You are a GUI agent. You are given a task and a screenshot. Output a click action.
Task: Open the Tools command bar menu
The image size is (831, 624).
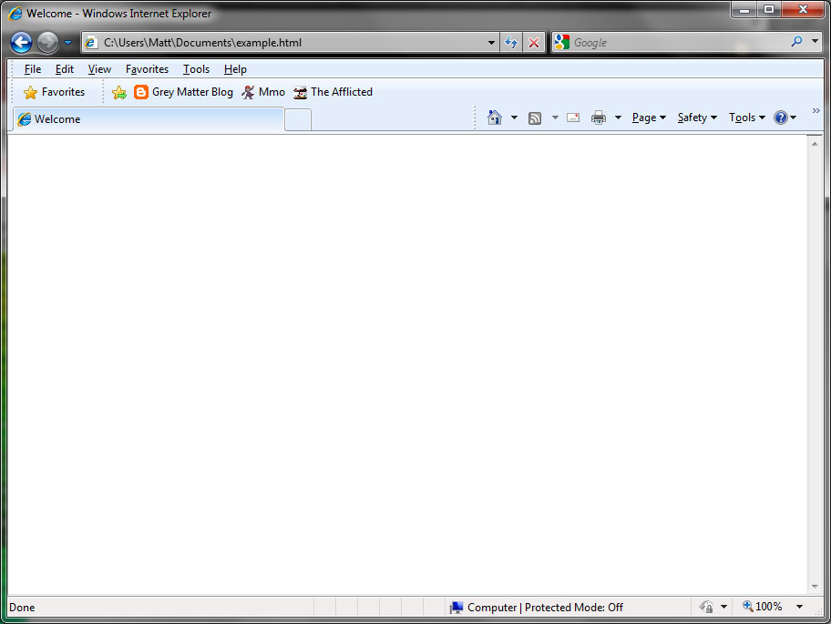pyautogui.click(x=747, y=118)
